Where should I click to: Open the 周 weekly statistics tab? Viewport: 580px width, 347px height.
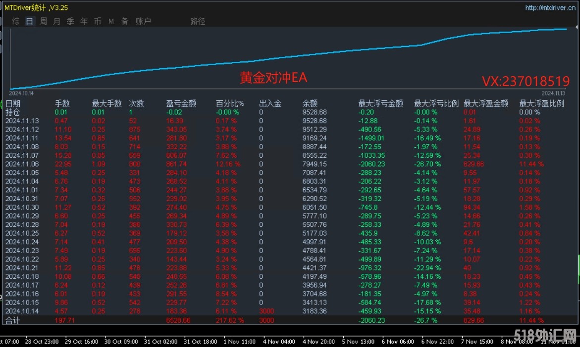[x=43, y=21]
